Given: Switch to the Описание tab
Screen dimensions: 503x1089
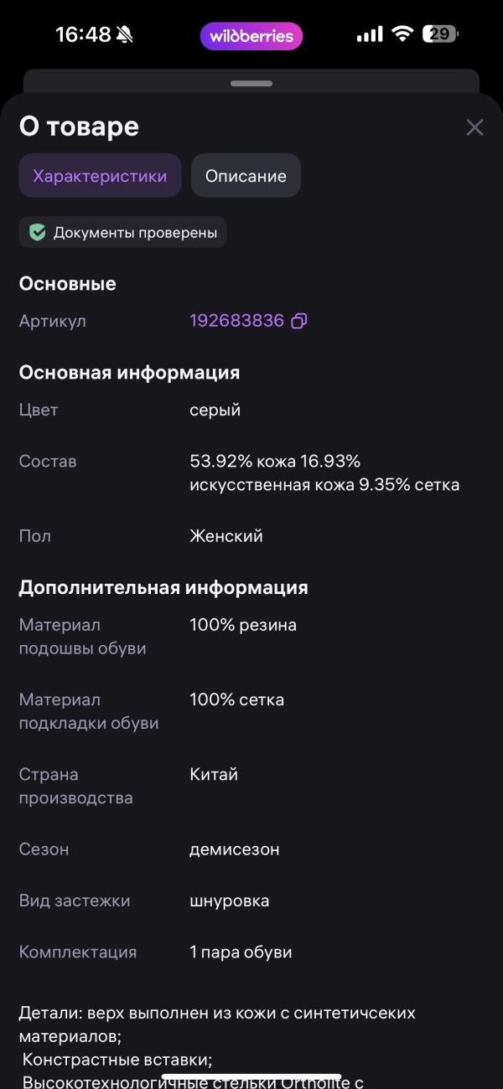Looking at the screenshot, I should pyautogui.click(x=246, y=176).
